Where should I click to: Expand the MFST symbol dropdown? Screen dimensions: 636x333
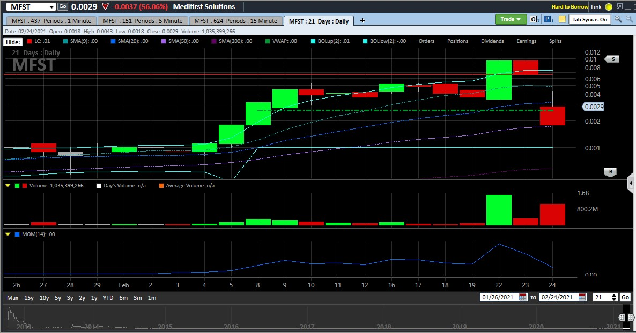click(x=51, y=7)
